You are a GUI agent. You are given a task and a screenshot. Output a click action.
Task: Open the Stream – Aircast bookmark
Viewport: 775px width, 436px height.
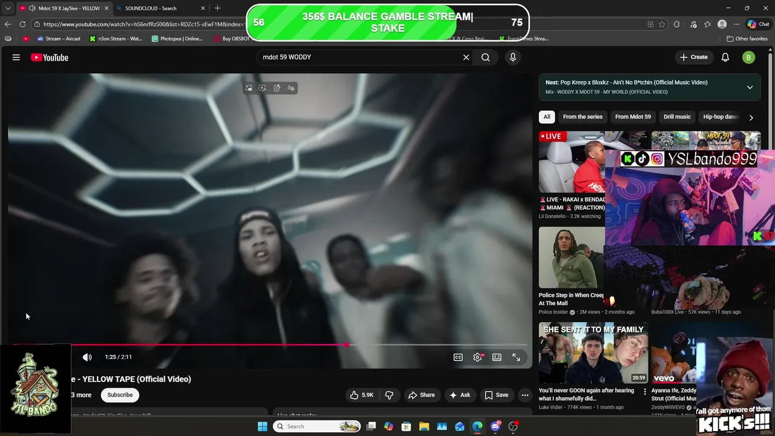(59, 38)
